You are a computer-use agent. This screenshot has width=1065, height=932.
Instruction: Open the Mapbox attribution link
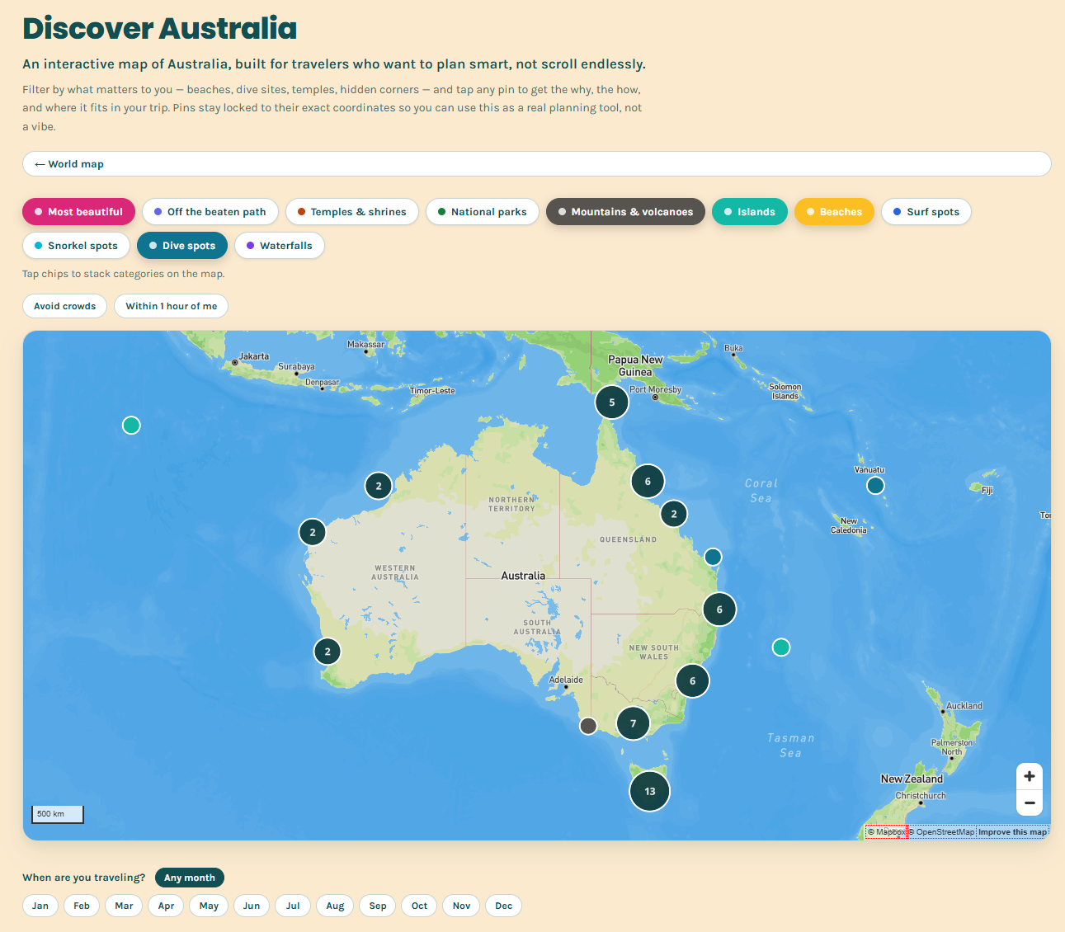[887, 832]
